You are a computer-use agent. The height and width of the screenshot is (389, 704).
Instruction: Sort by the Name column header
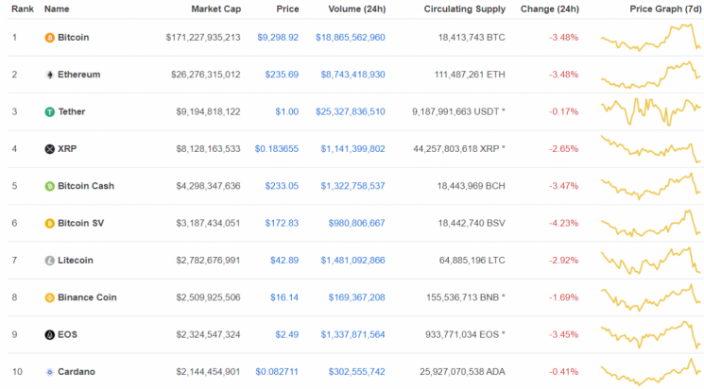coord(57,9)
